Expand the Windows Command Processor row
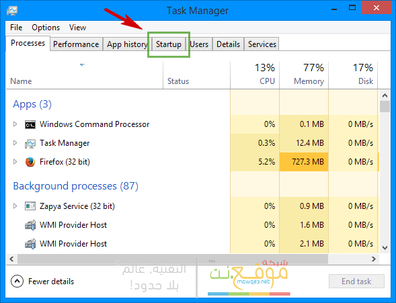The width and height of the screenshot is (396, 303). click(15, 124)
